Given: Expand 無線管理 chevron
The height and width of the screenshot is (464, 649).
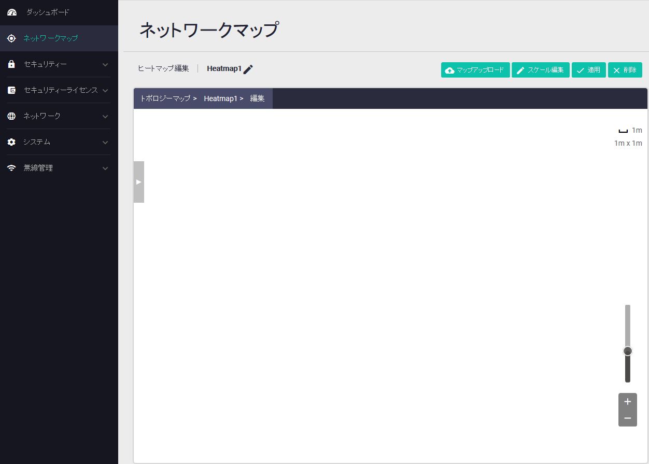Looking at the screenshot, I should click(105, 168).
